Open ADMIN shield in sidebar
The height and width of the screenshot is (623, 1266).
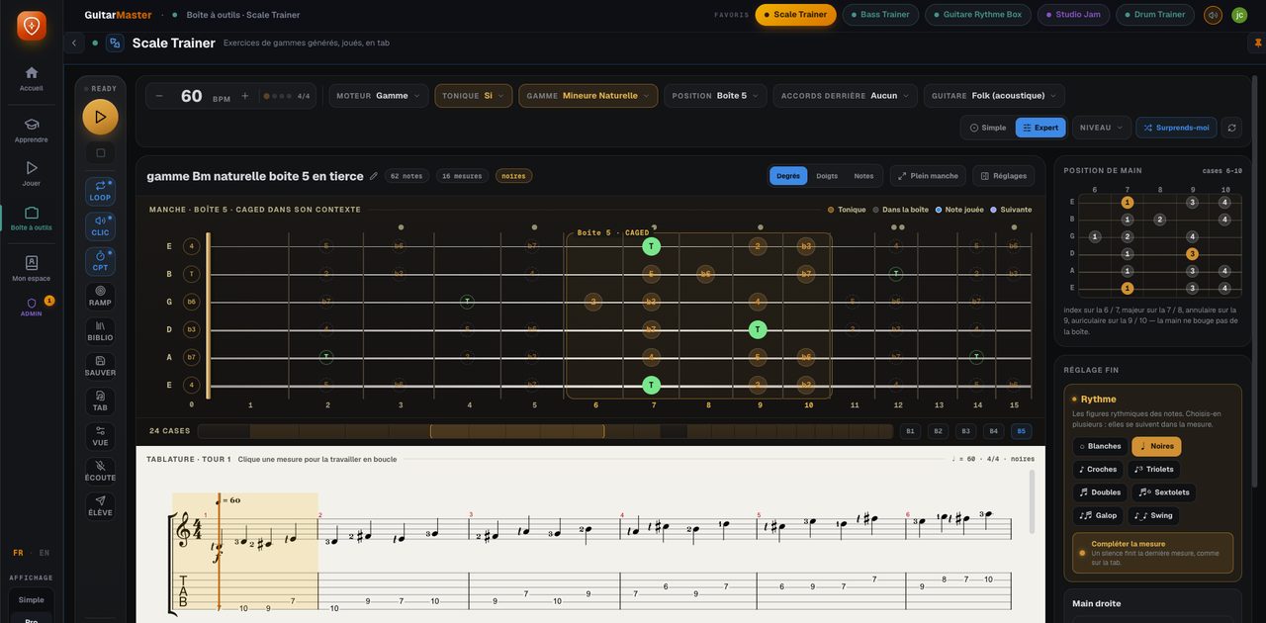coord(32,307)
